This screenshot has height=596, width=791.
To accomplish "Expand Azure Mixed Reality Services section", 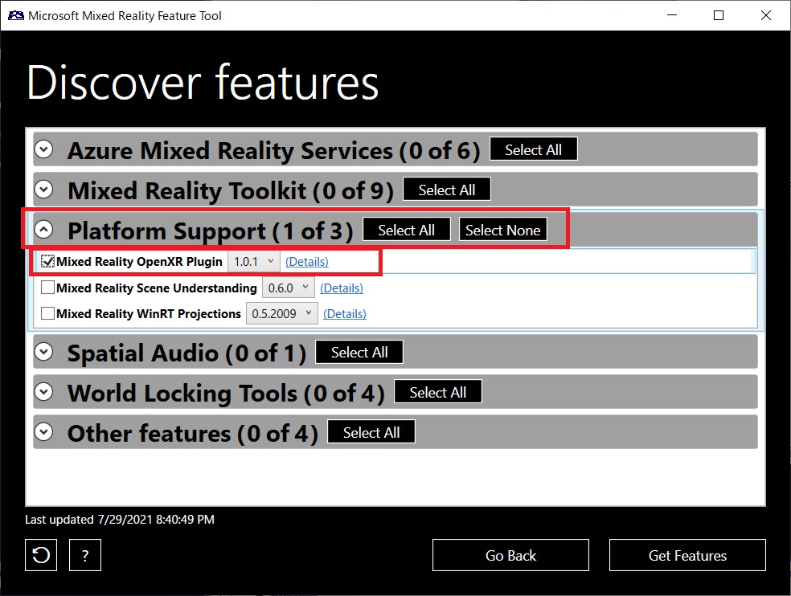I will 43,149.
